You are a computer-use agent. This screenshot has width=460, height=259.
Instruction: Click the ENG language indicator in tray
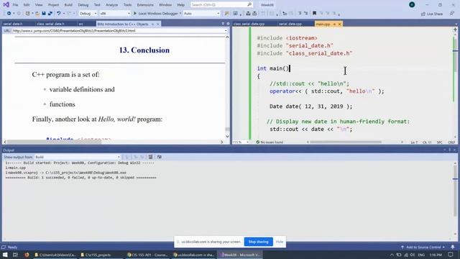[421, 255]
